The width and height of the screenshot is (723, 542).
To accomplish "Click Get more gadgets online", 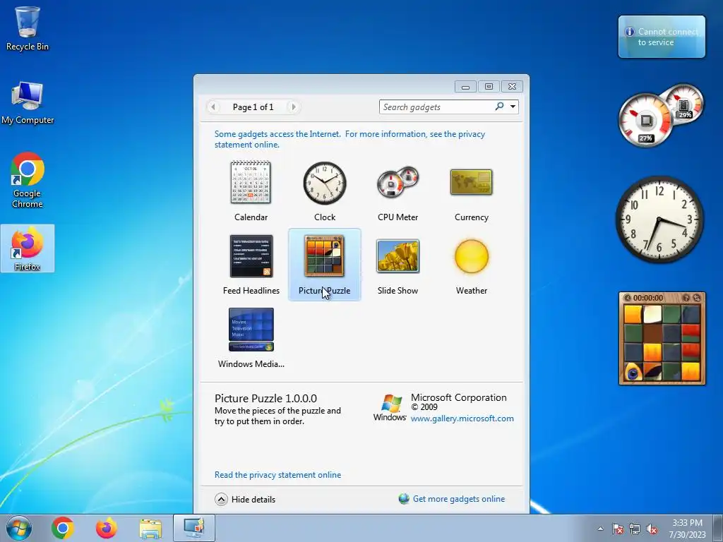I will [x=459, y=499].
